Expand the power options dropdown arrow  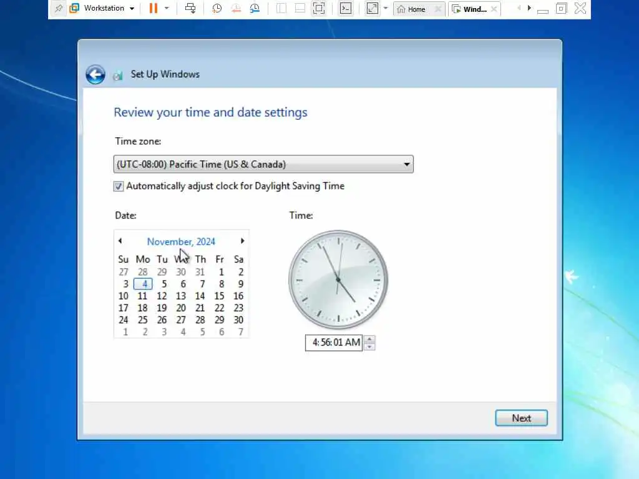coord(167,8)
